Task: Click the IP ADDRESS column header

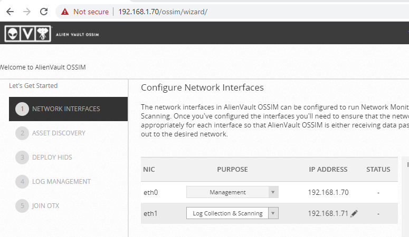Action: (x=328, y=169)
